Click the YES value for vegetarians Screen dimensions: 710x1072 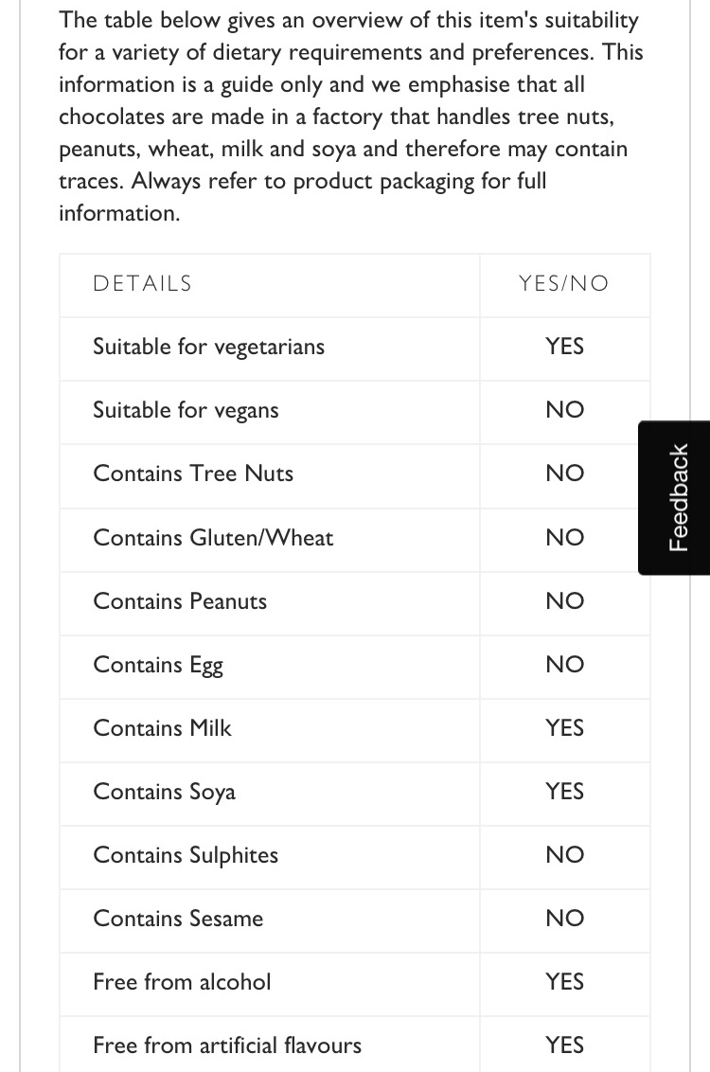564,347
